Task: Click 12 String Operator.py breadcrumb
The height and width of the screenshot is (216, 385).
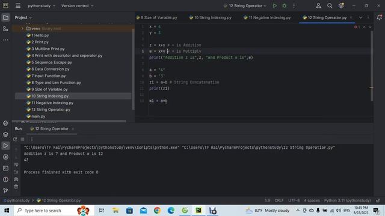Action: click(x=59, y=200)
